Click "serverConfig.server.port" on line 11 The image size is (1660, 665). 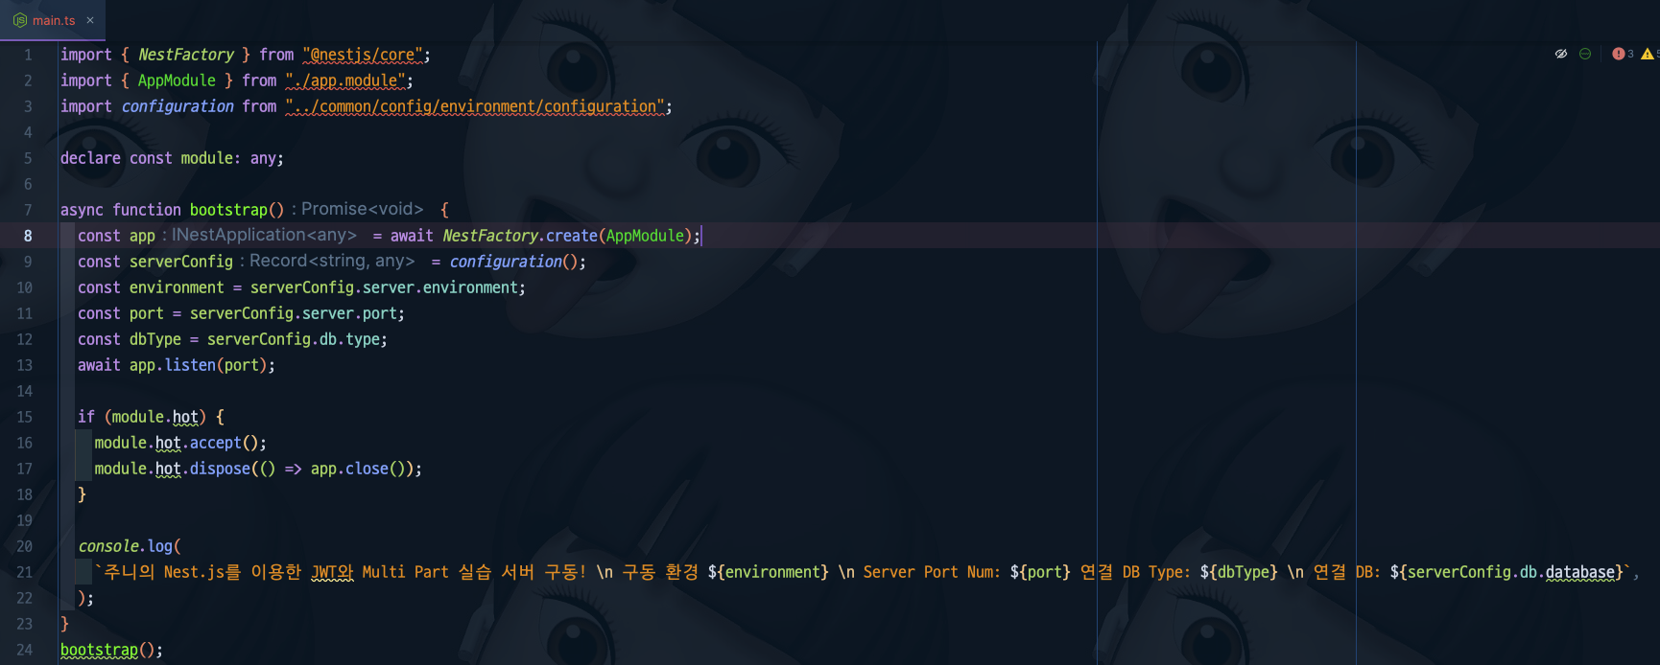coord(294,313)
